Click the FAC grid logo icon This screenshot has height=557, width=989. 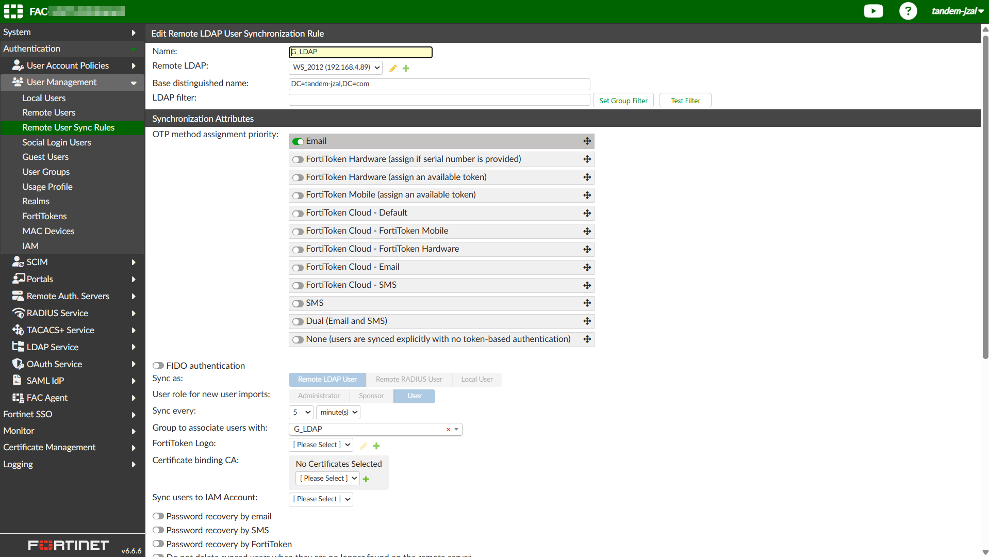coord(13,11)
